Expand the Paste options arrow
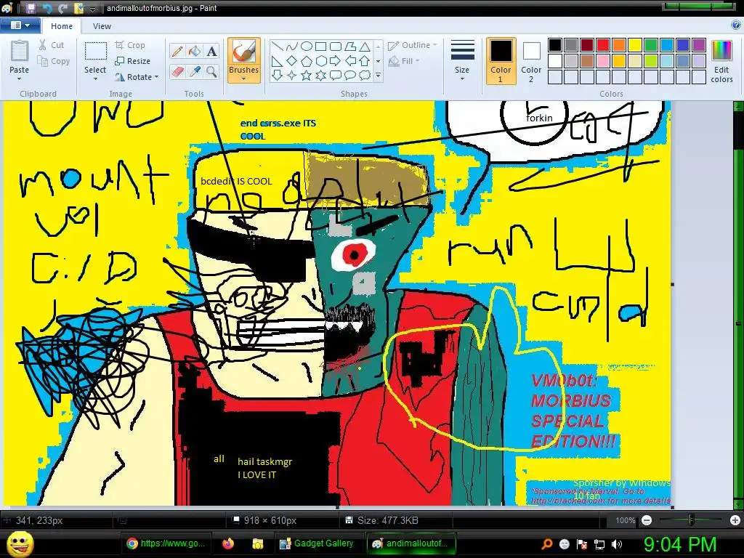The image size is (744, 558). pyautogui.click(x=20, y=79)
